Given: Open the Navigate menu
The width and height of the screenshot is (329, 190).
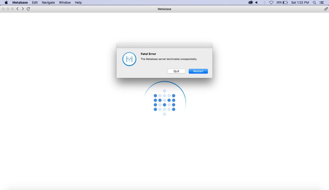Looking at the screenshot, I should click(48, 2).
